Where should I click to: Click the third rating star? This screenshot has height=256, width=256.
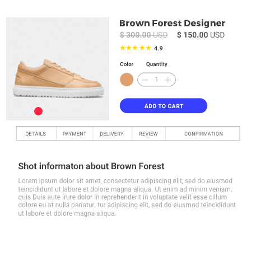(135, 48)
